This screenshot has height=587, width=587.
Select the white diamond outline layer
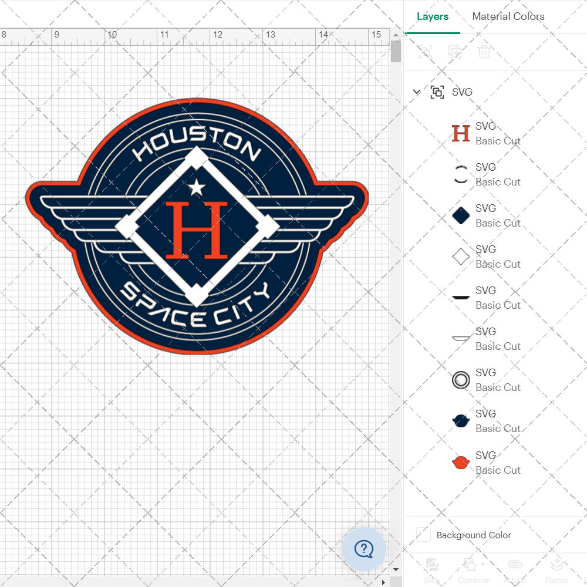point(461,257)
